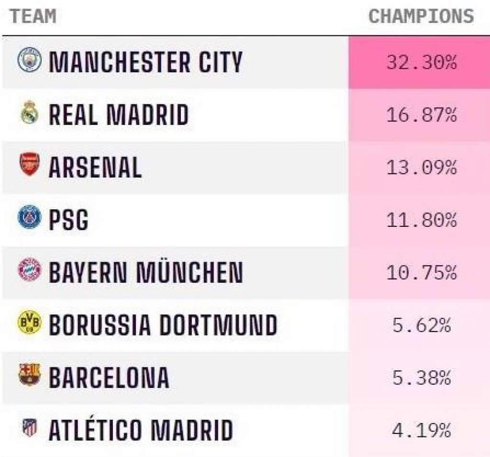
Task: Sort by the TEAM column header
Action: click(x=33, y=16)
